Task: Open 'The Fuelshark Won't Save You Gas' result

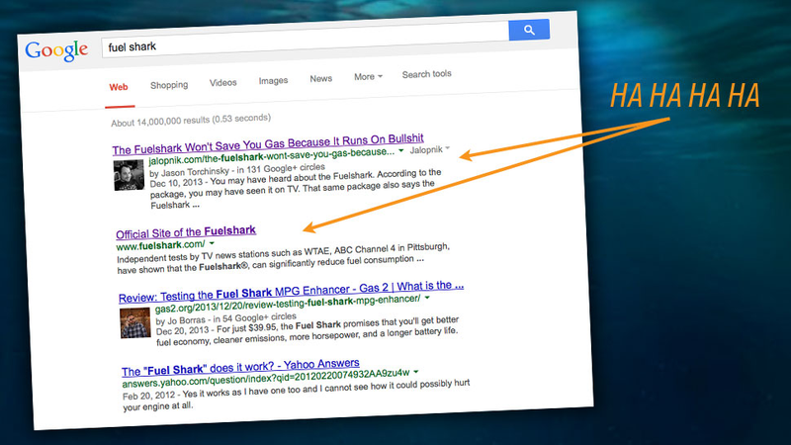Action: pos(268,143)
